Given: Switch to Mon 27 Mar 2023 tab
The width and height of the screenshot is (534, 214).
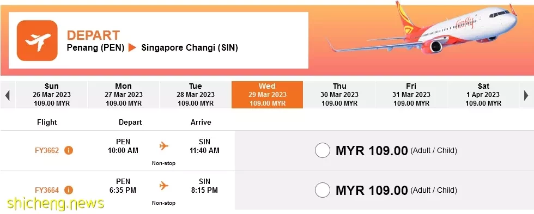Looking at the screenshot, I should point(123,95).
